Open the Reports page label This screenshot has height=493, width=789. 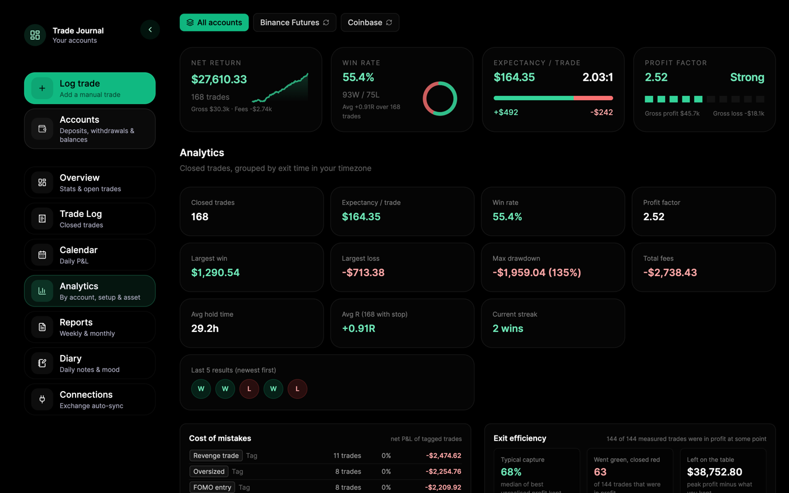76,322
